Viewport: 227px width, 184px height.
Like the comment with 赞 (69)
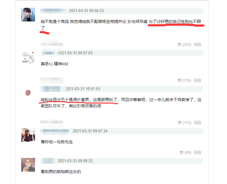coord(185,153)
